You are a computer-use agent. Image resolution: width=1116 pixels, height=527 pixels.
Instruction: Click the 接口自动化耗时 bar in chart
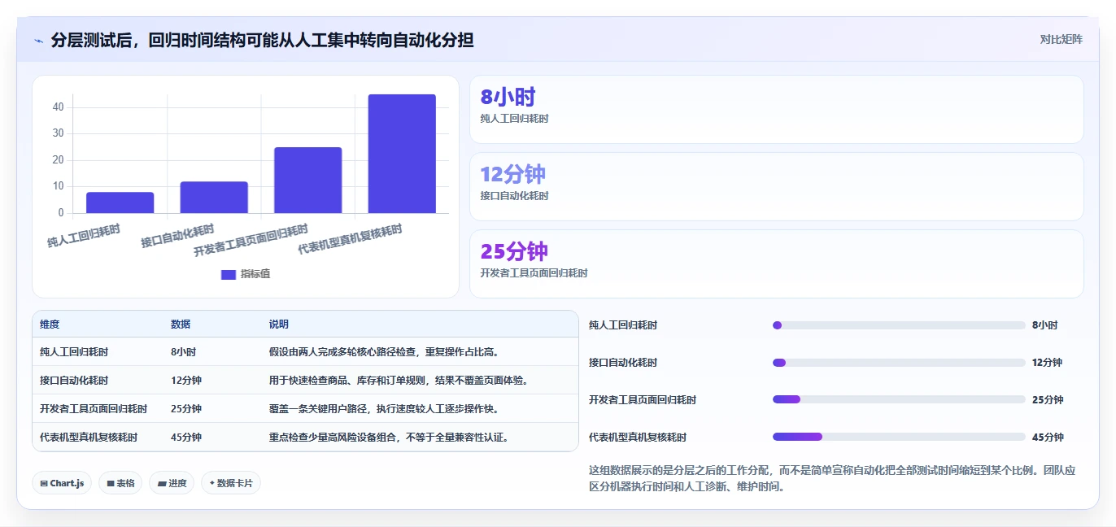(x=214, y=198)
